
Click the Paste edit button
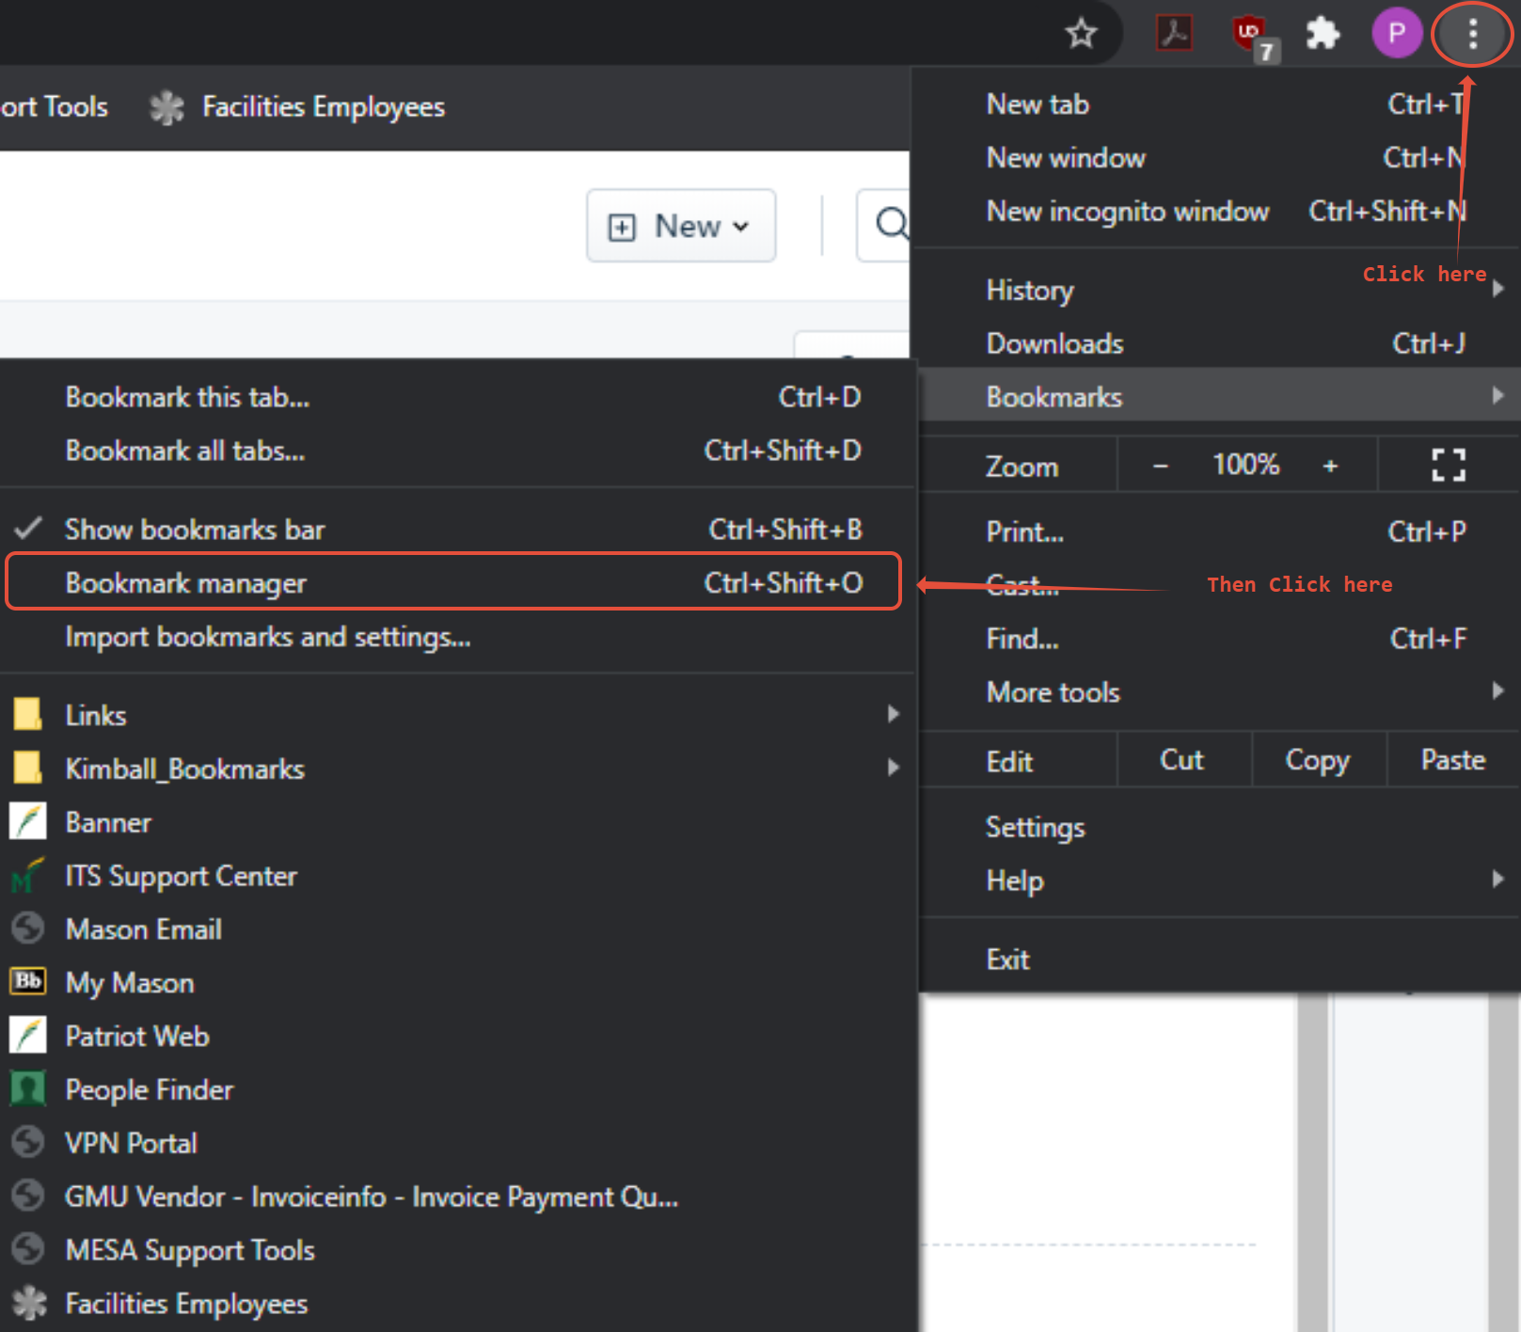pos(1453,760)
